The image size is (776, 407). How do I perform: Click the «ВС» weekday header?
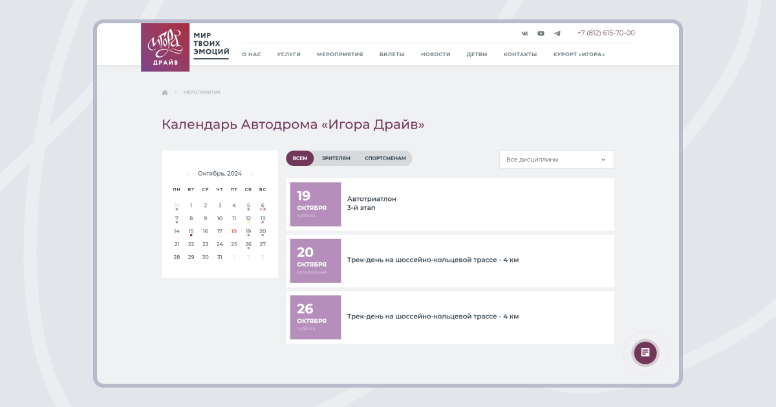[x=263, y=189]
